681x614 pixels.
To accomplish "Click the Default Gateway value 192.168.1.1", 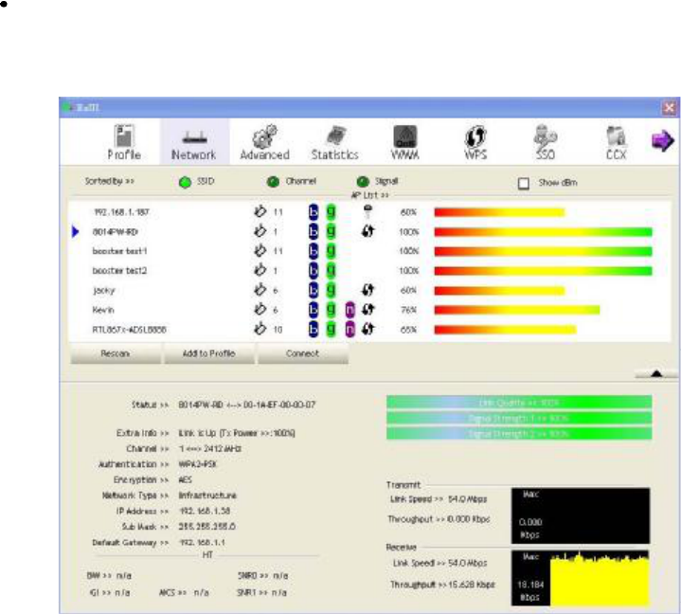I will coord(202,542).
